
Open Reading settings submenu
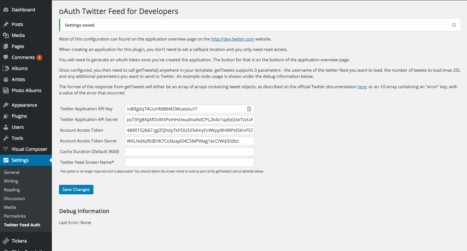point(12,190)
